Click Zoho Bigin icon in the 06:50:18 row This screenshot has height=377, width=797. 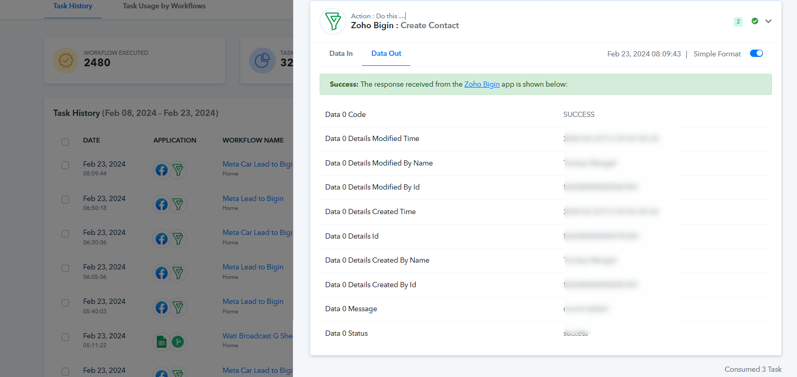[x=179, y=204]
